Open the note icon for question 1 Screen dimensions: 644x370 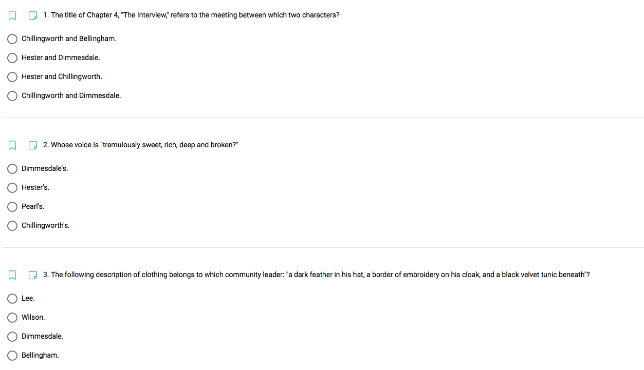point(32,15)
